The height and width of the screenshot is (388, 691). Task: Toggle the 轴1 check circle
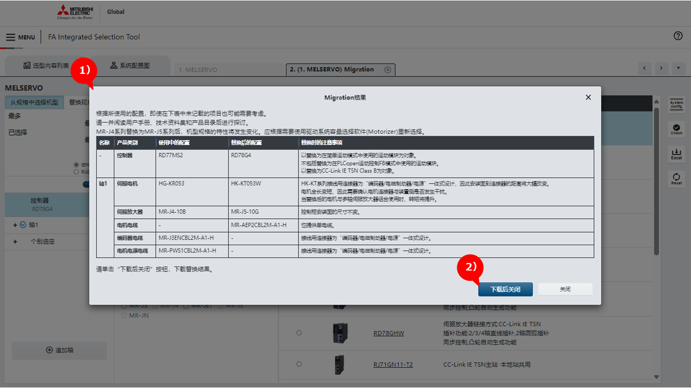(x=23, y=225)
